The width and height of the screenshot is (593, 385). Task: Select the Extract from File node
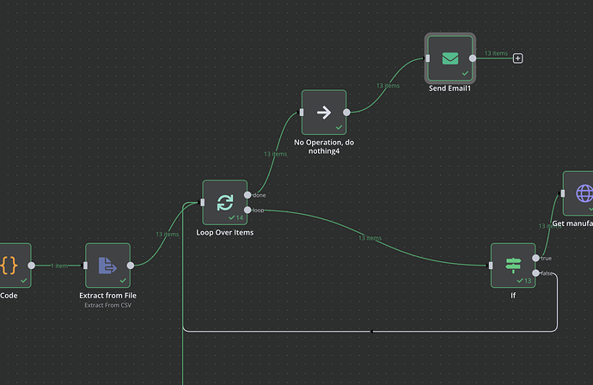(107, 266)
